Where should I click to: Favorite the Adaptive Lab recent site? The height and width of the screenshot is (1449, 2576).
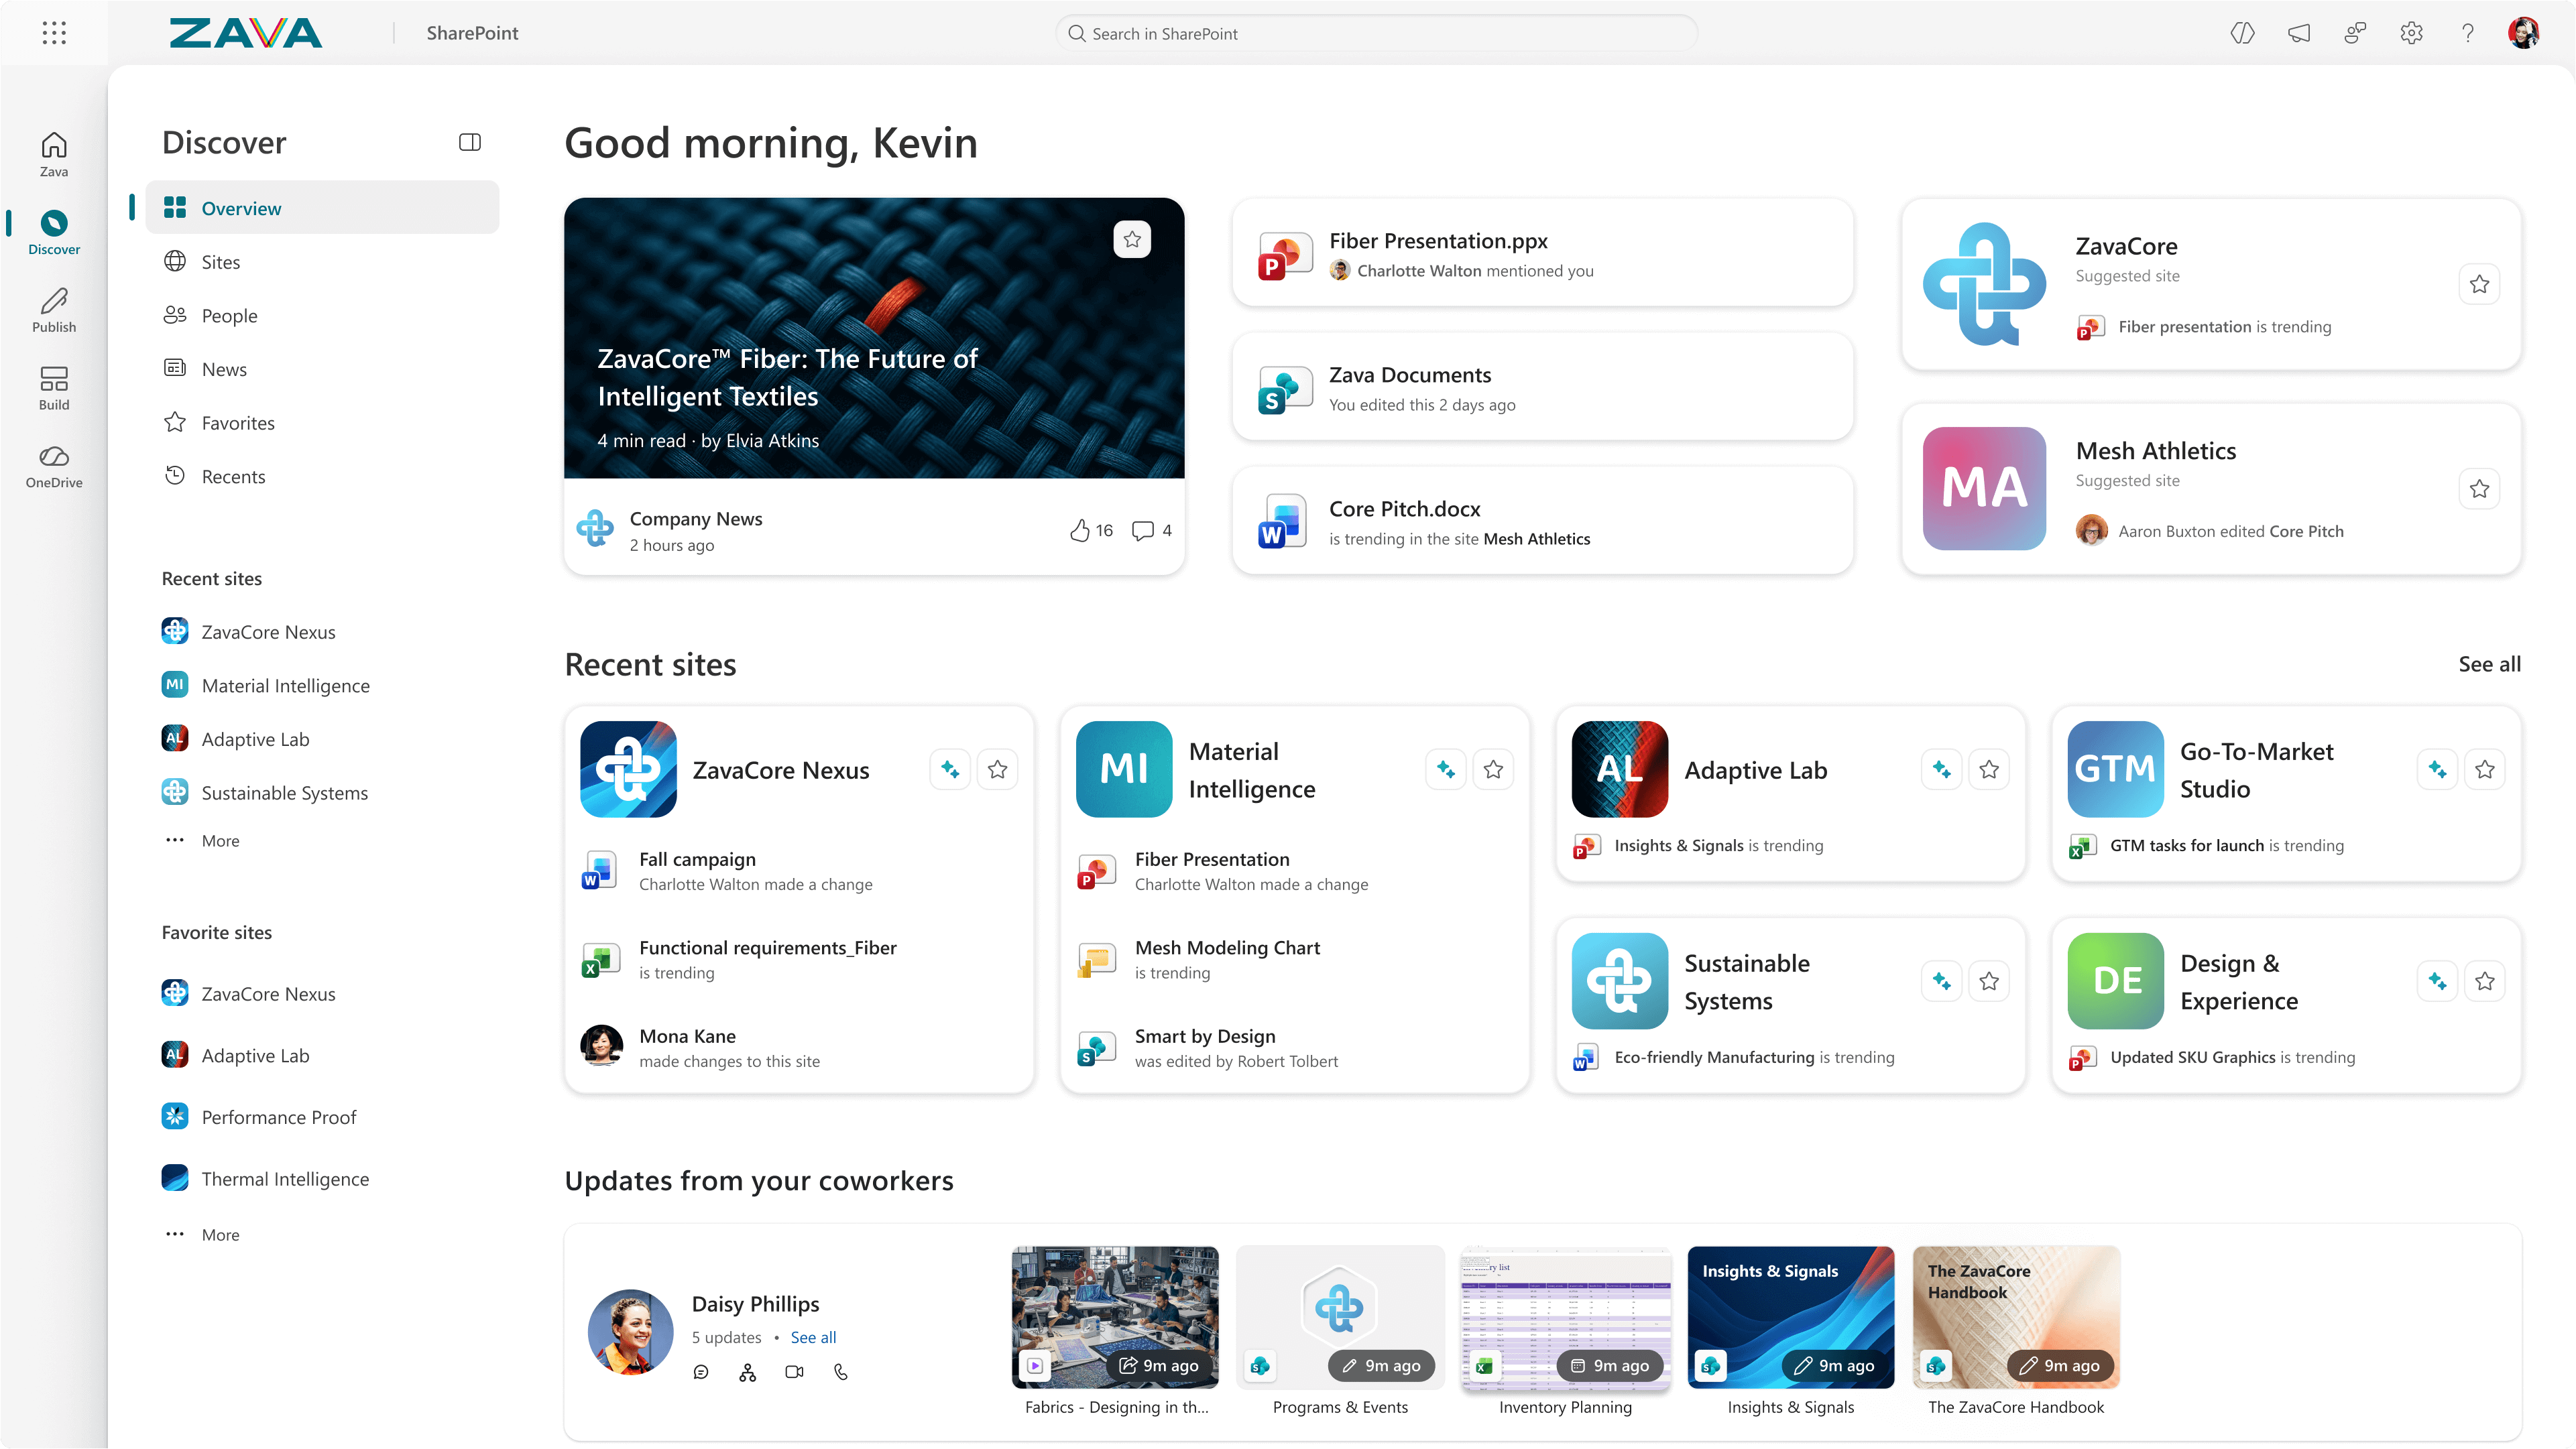point(1988,769)
